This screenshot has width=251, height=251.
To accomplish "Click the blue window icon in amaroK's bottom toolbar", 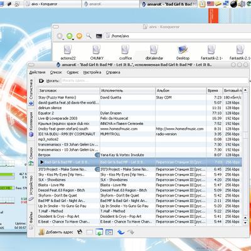I will click(109, 232).
